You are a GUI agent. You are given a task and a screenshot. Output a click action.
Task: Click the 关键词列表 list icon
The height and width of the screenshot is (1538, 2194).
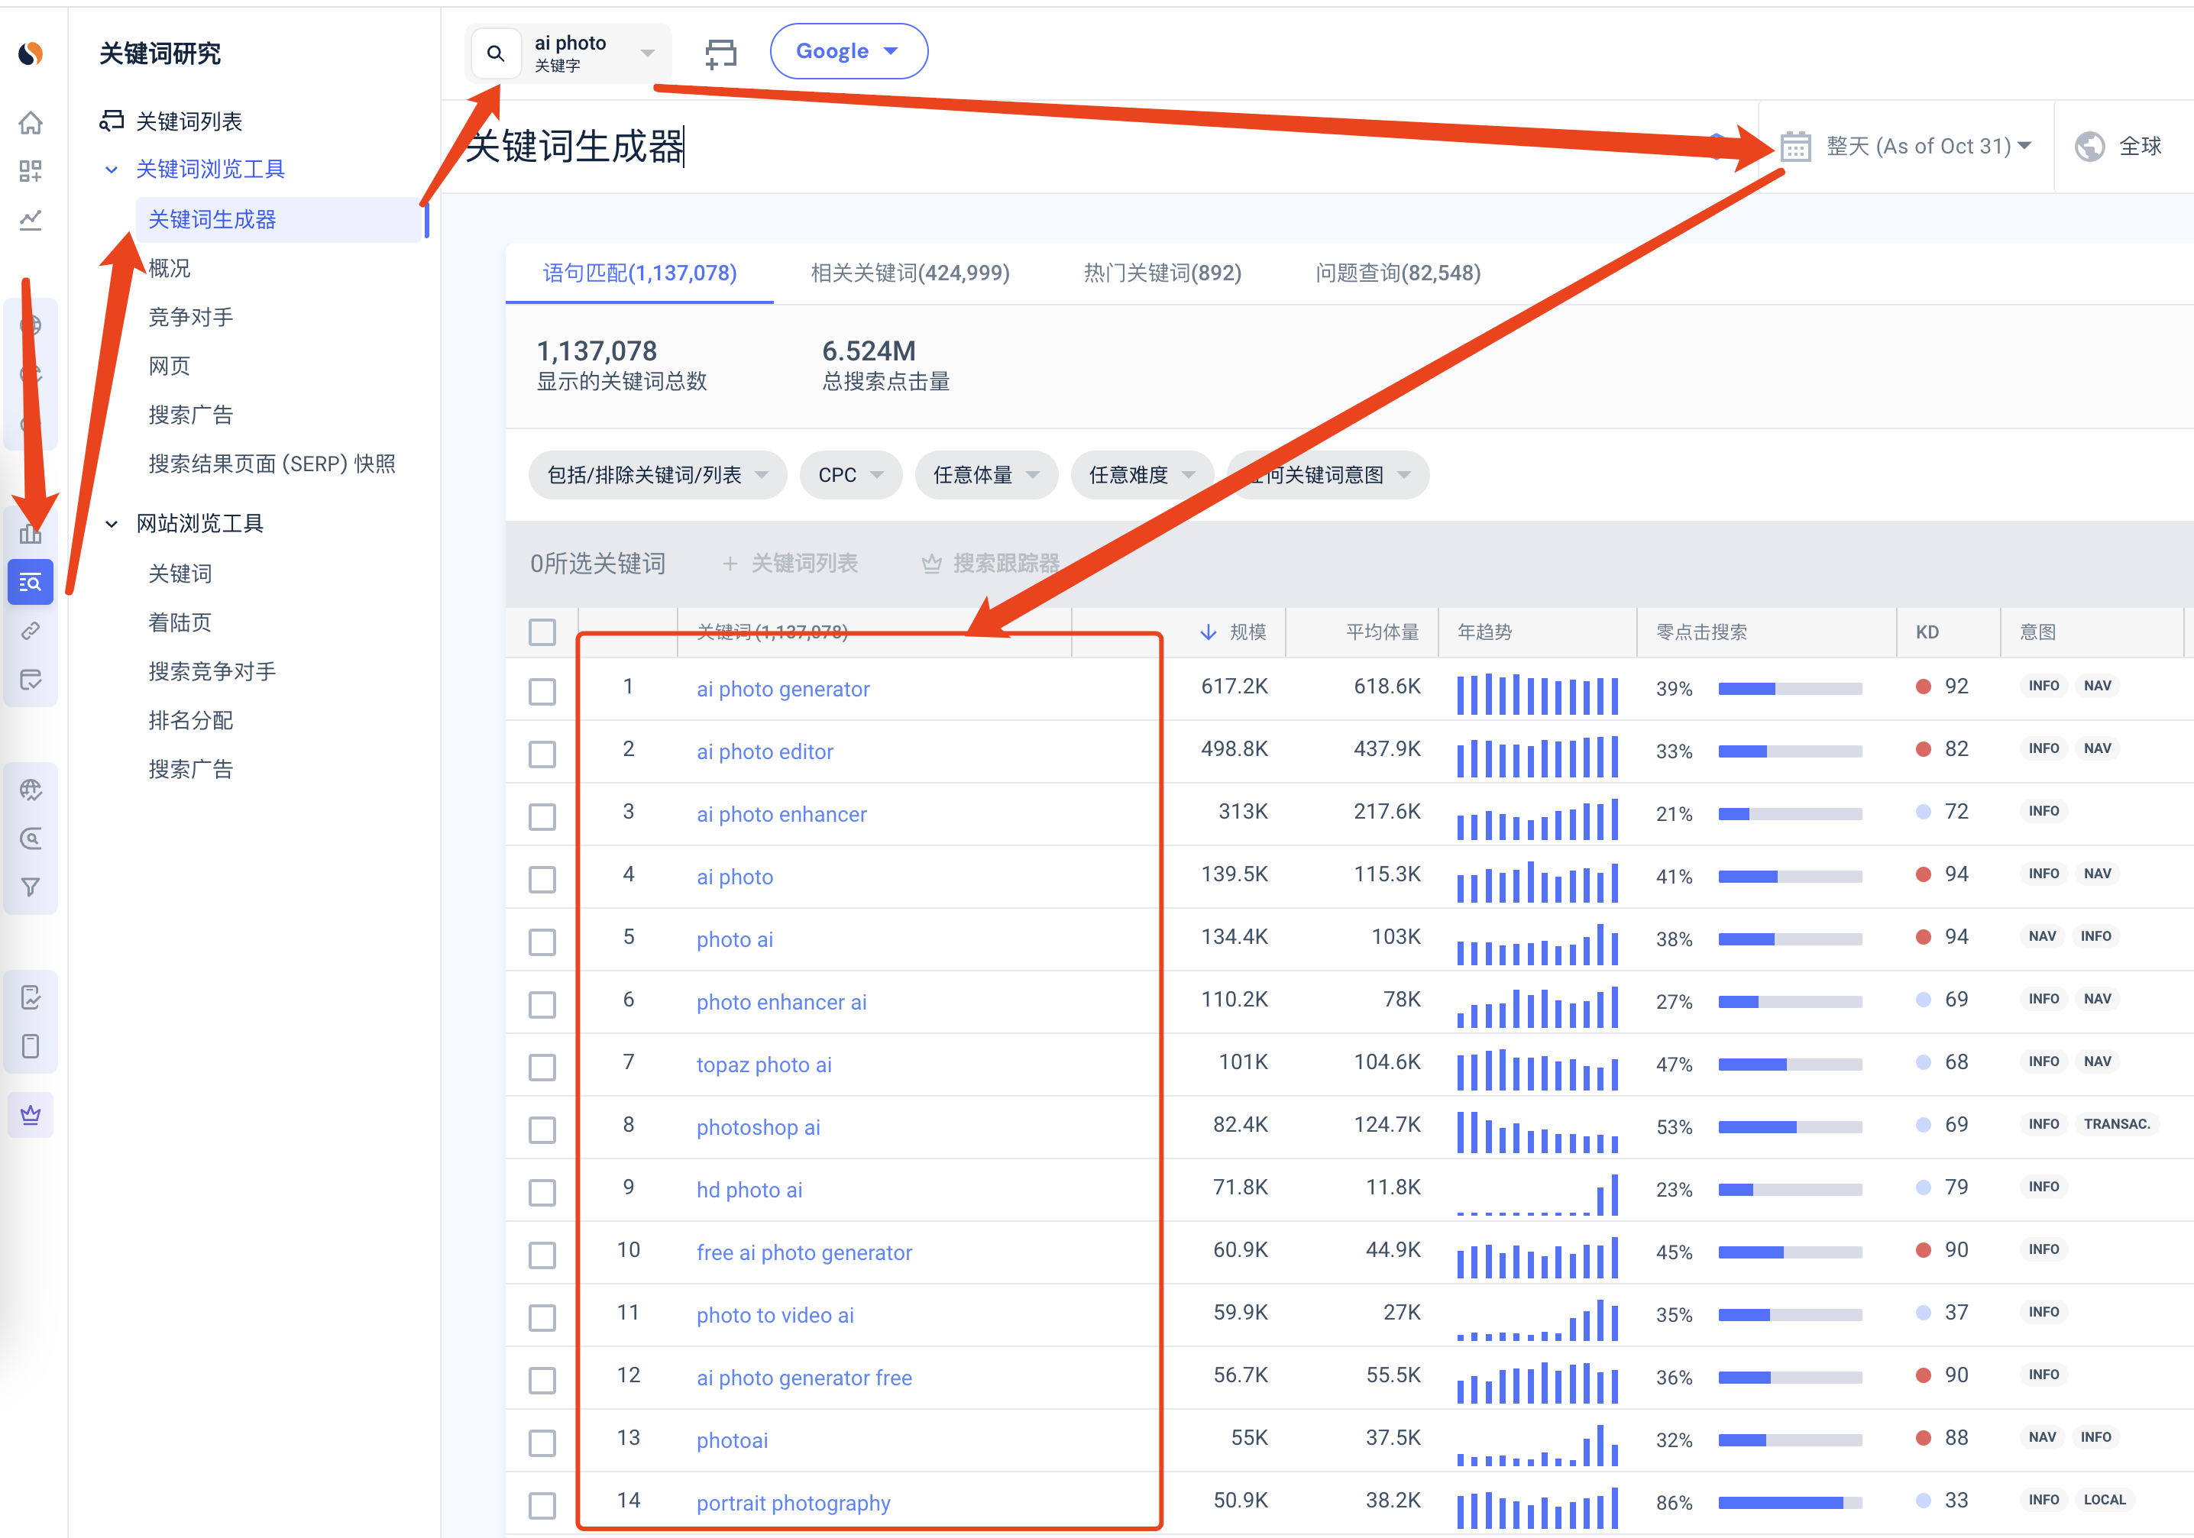coord(113,121)
